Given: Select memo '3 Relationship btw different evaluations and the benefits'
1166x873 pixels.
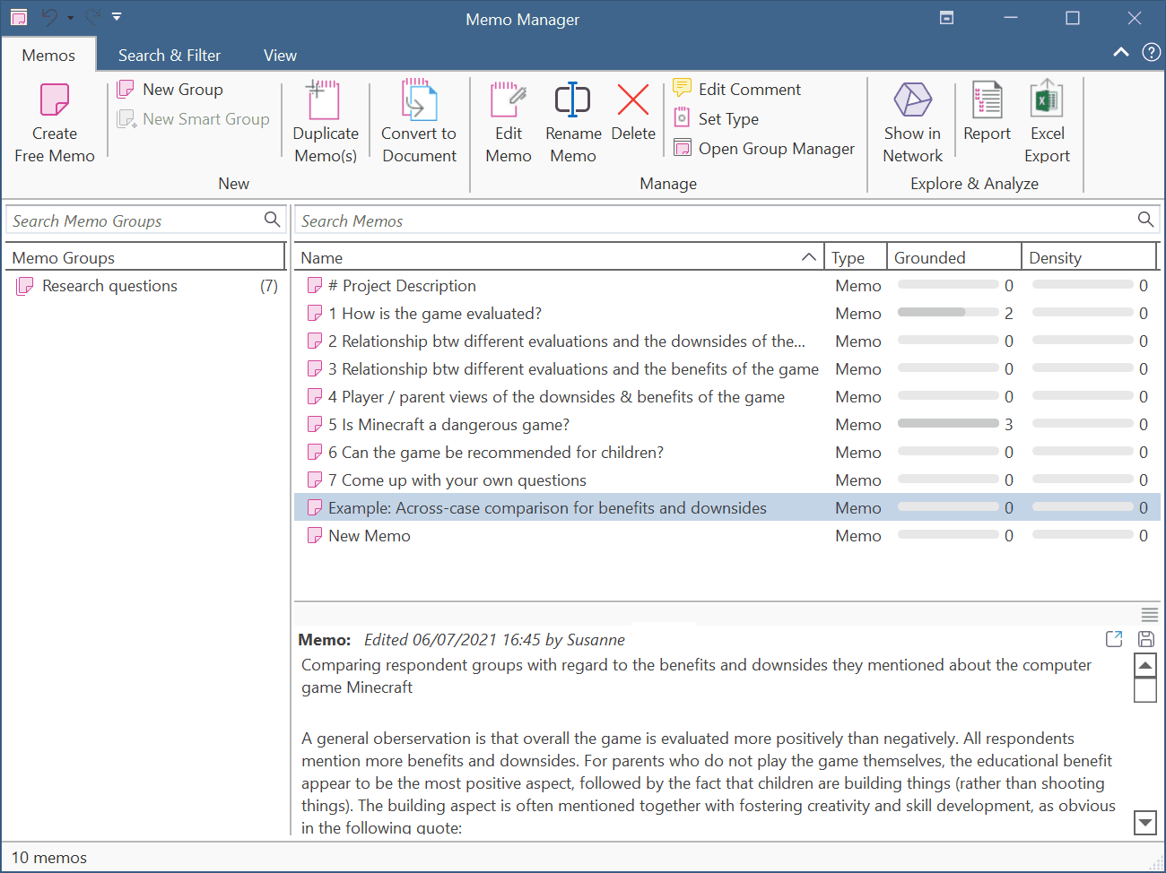Looking at the screenshot, I should 727,369.
